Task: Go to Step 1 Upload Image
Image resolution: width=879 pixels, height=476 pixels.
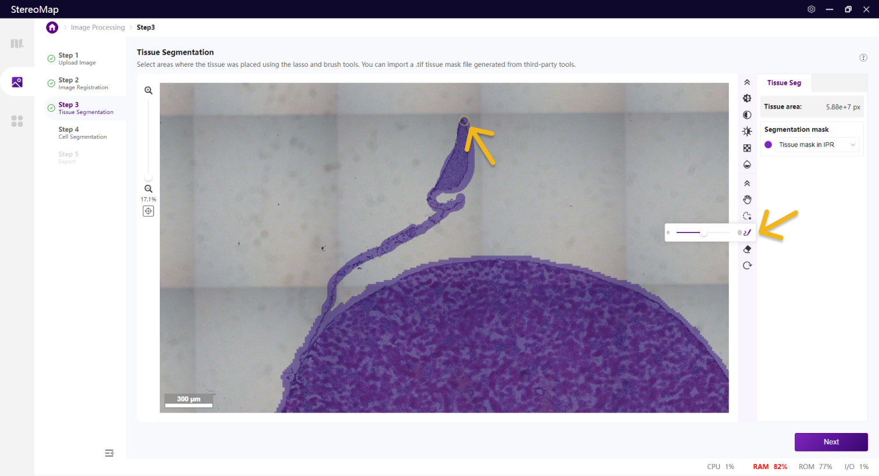Action: tap(77, 59)
